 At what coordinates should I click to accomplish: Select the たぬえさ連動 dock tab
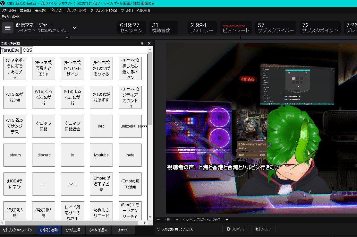coord(48,230)
